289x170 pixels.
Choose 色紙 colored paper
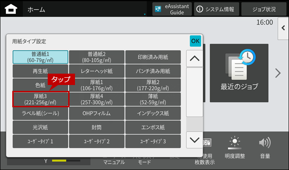pos(40,85)
